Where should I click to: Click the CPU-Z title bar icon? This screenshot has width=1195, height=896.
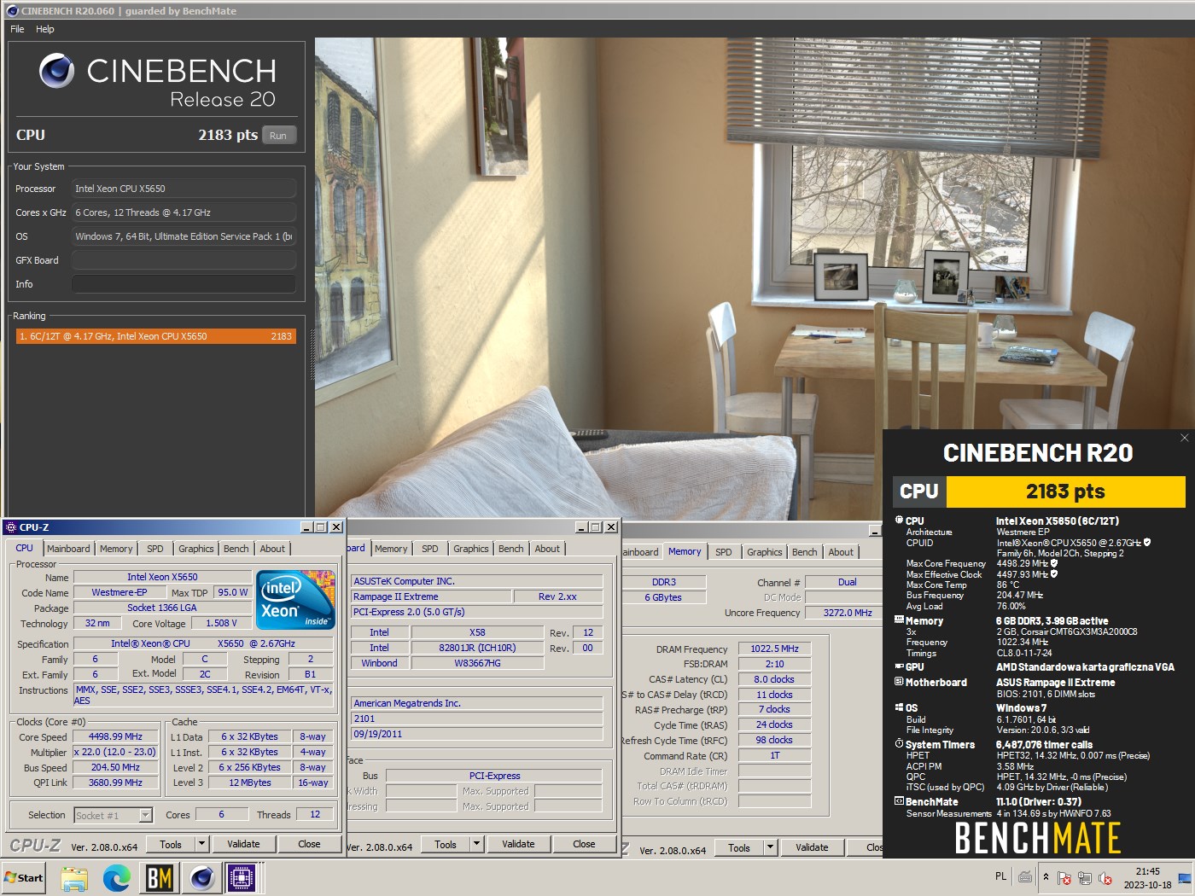(11, 527)
